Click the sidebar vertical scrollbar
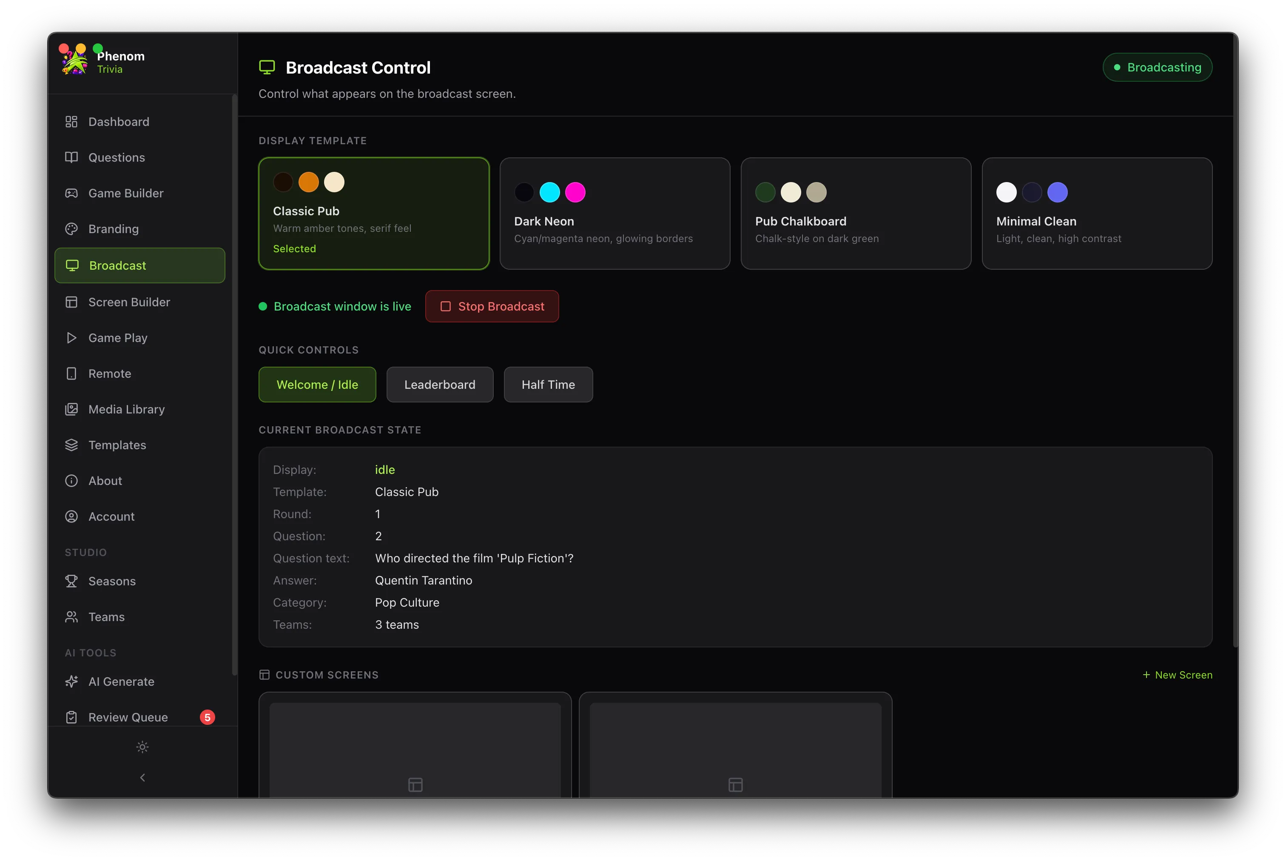1286x861 pixels. (x=234, y=385)
